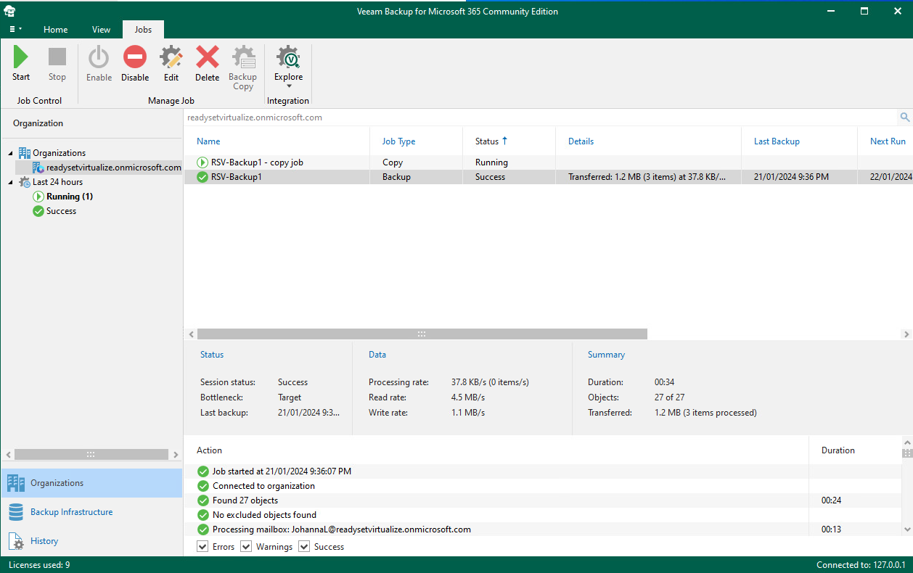The width and height of the screenshot is (913, 573).
Task: Collapse the Last 24 hours node
Action: 11,182
